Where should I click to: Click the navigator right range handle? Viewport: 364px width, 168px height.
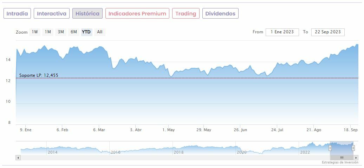(x=353, y=148)
